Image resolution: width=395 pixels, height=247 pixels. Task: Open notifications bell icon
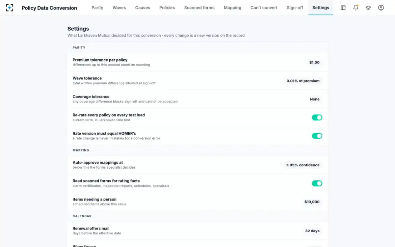[x=356, y=8]
